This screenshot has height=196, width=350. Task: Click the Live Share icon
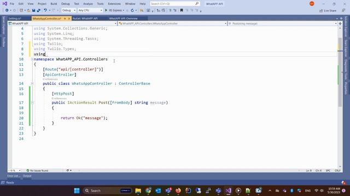pos(321,11)
